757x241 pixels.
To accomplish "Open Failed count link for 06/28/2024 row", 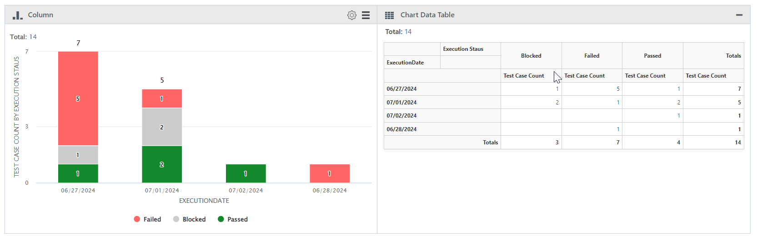I will click(618, 129).
